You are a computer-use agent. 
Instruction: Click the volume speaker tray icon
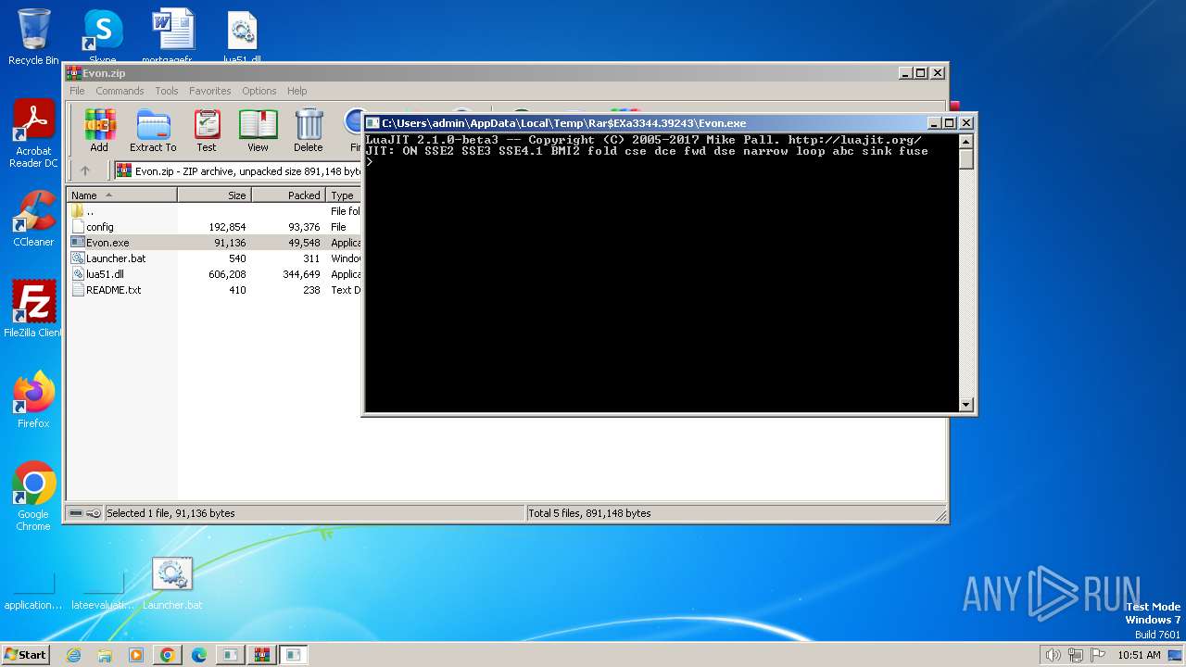(x=1053, y=655)
